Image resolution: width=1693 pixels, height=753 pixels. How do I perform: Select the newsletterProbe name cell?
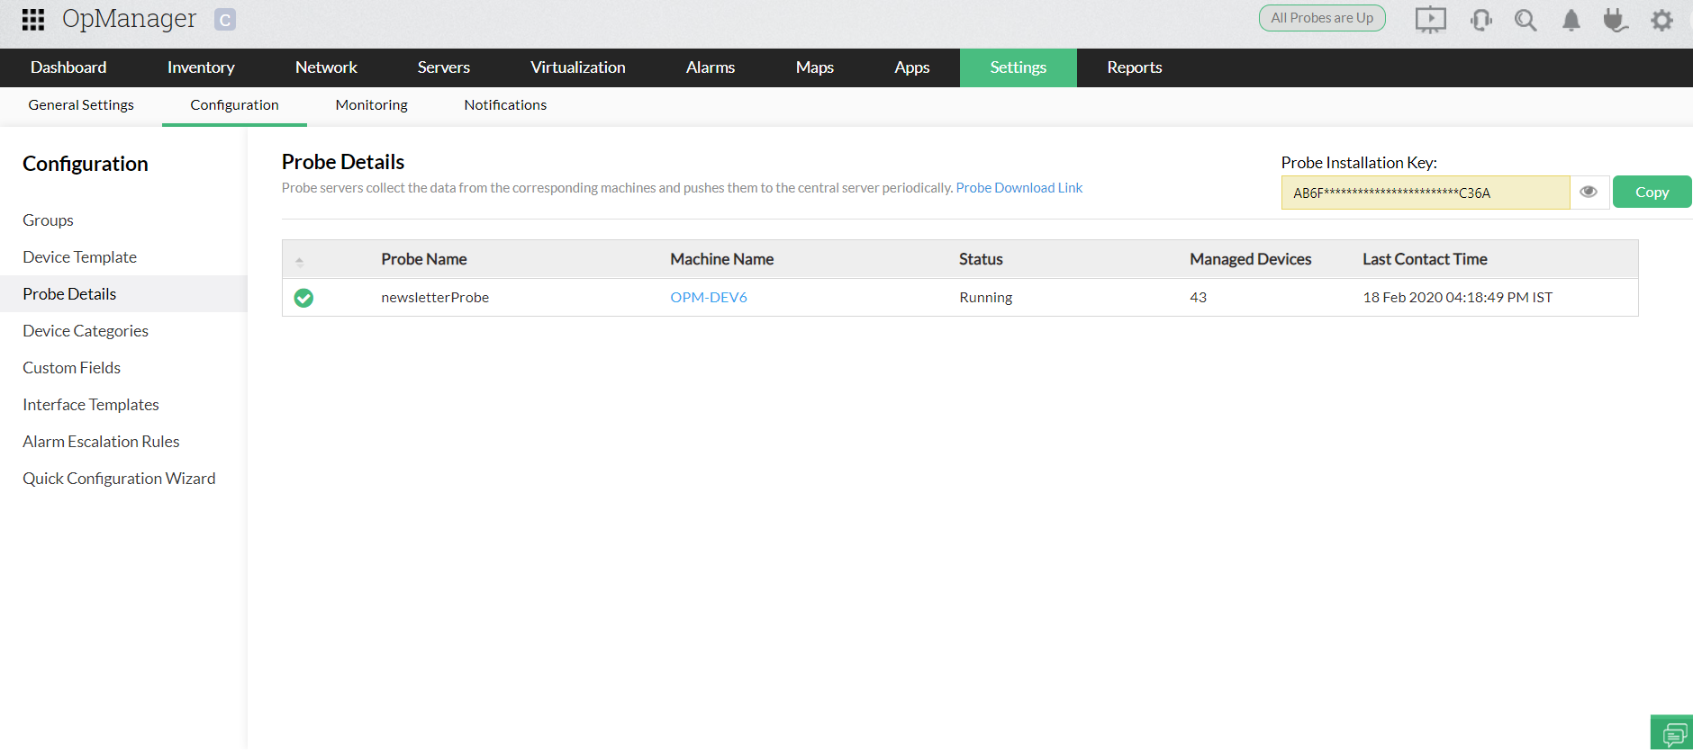435,298
